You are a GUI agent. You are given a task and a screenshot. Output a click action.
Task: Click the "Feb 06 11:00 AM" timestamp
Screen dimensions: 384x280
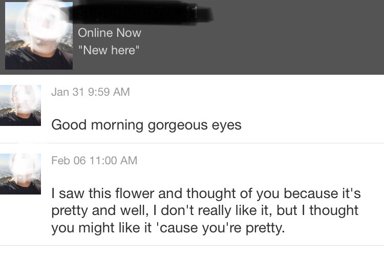(x=94, y=160)
